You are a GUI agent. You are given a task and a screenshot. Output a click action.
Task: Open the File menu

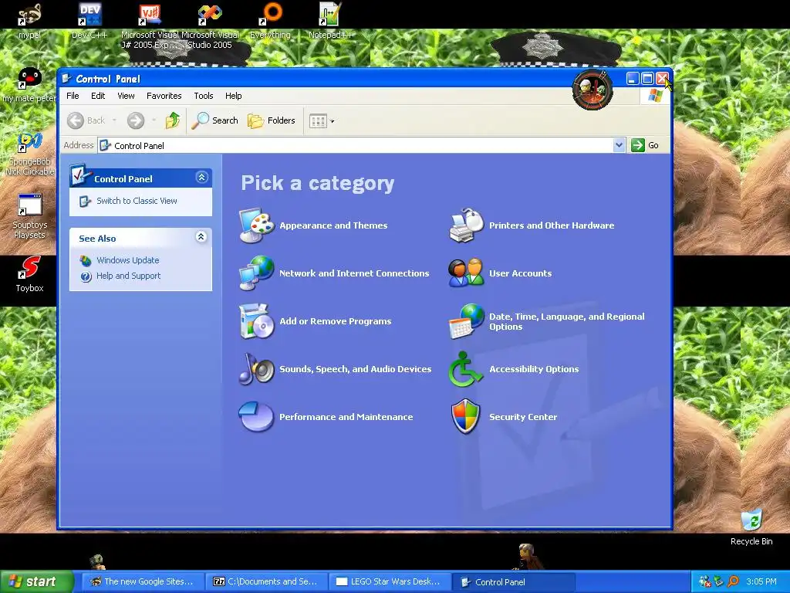click(73, 96)
